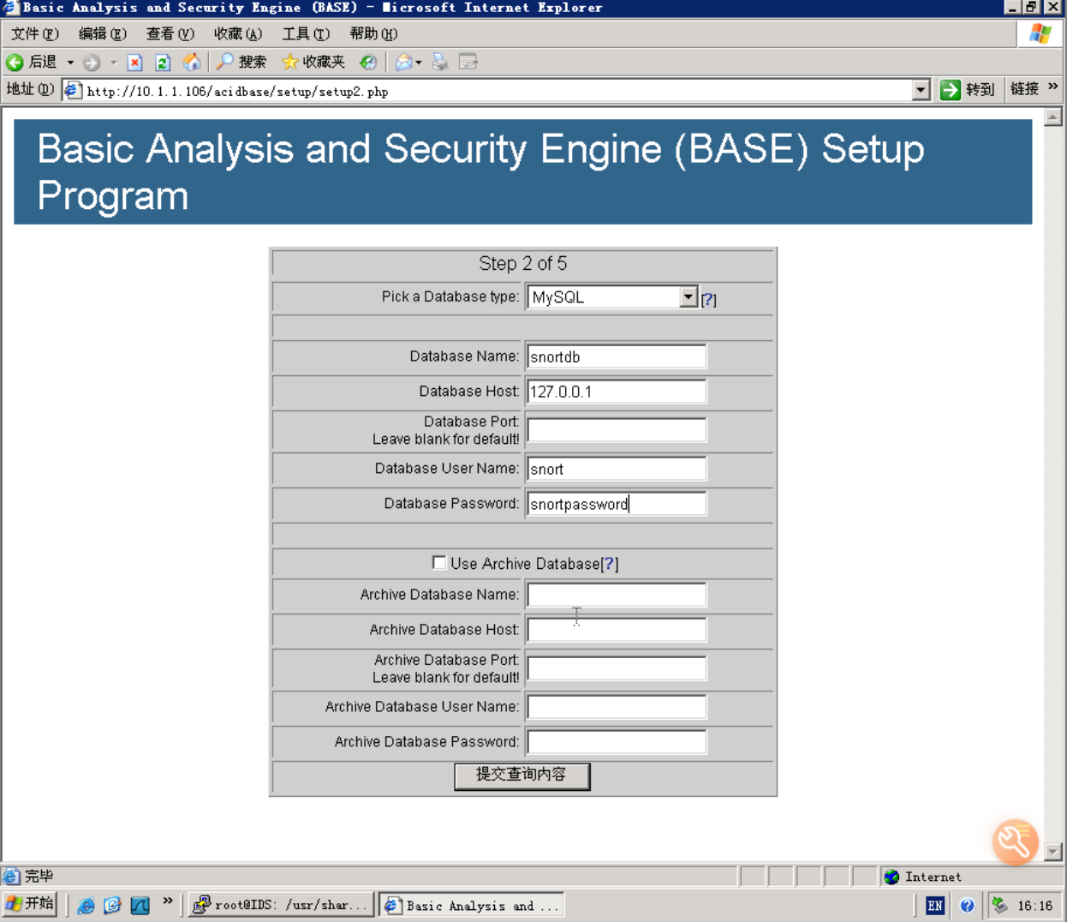Click the [?] link after Use Archive Database
The height and width of the screenshot is (922, 1067).
tap(609, 564)
